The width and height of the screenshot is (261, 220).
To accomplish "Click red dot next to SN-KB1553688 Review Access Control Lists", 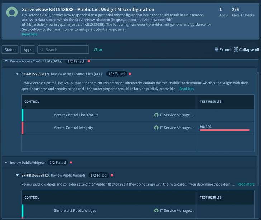I will click(x=130, y=74).
